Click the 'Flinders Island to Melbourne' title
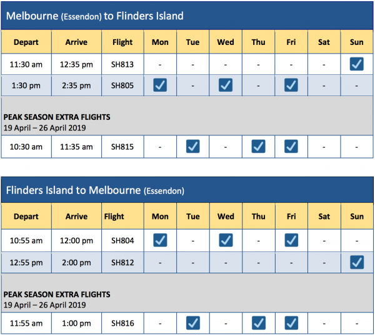This screenshot has height=335, width=375. (x=95, y=190)
